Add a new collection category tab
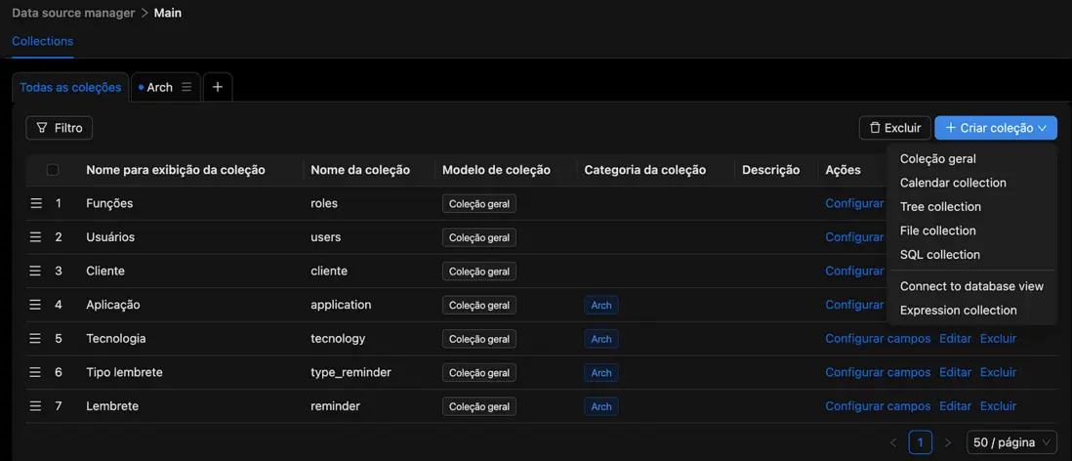Screen dimensions: 1072x461 218,87
